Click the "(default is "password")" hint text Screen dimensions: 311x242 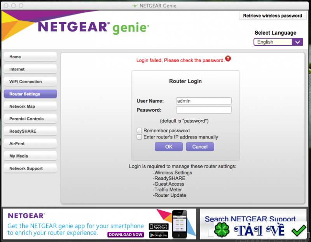click(x=184, y=121)
